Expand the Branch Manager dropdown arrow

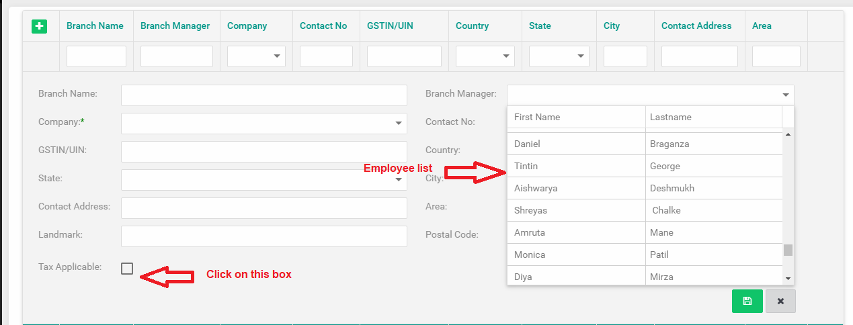point(785,95)
